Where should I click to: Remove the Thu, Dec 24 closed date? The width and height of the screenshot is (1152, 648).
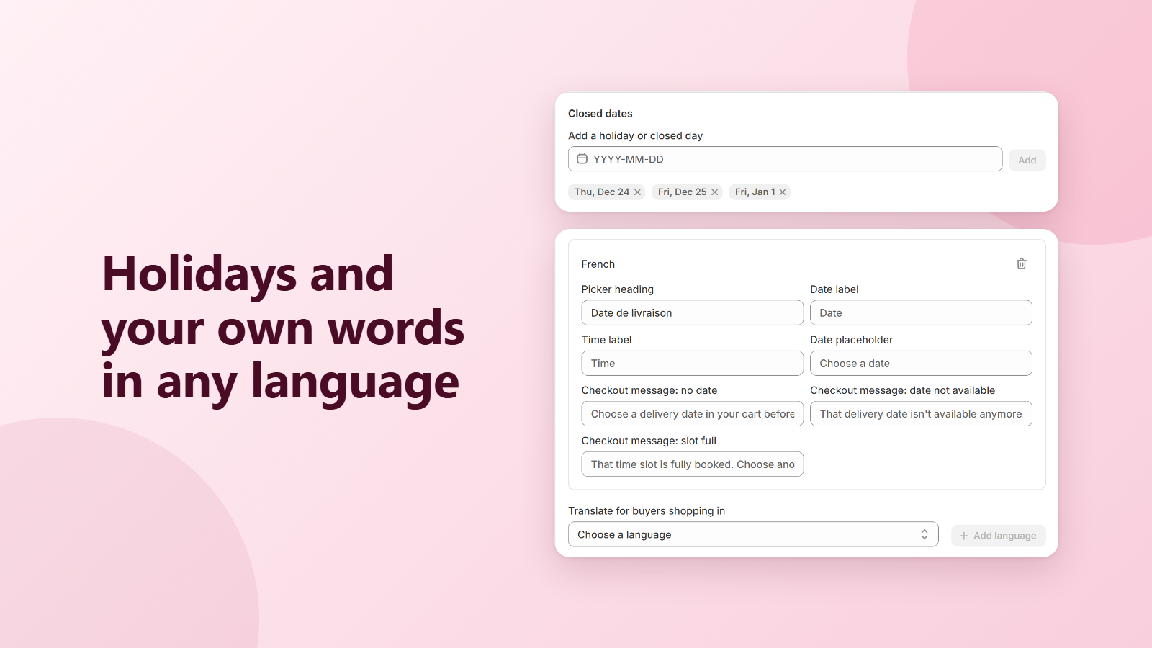[x=637, y=192]
